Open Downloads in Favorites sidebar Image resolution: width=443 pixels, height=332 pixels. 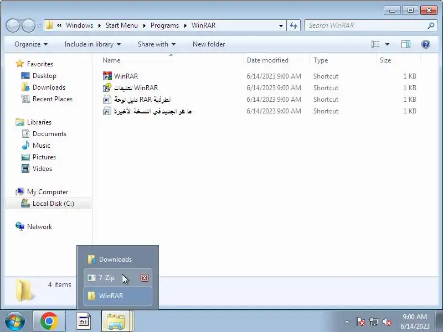49,87
